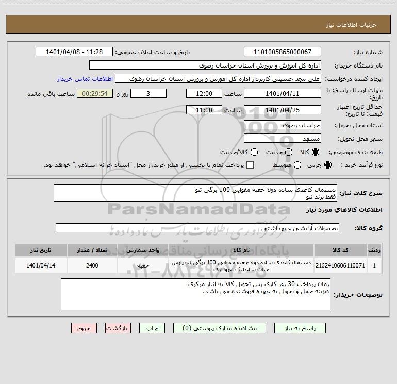Click the remaining time countdown 00:29:54
Screen dimensions: 397x384
95,93
